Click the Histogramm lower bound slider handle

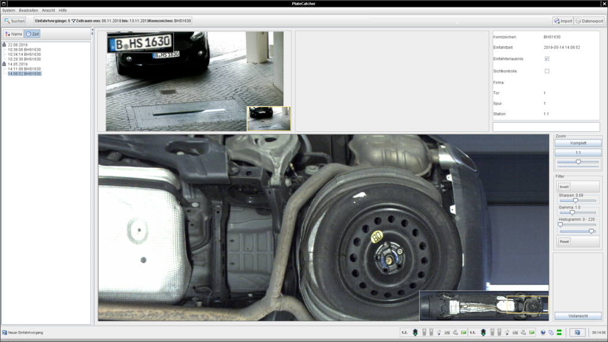(560, 224)
